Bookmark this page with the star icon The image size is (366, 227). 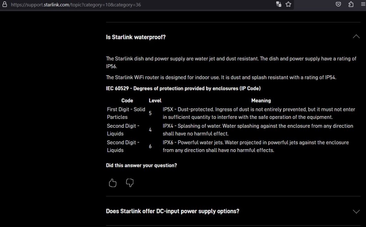click(288, 4)
